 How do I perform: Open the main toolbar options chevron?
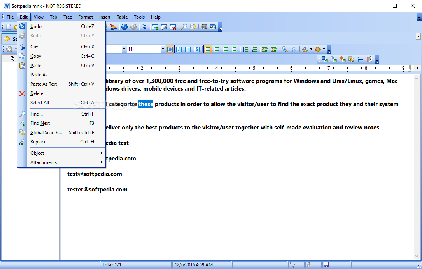point(221,27)
